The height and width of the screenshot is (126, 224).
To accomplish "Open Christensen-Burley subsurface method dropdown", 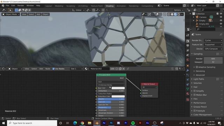I will pyautogui.click(x=111, y=85).
